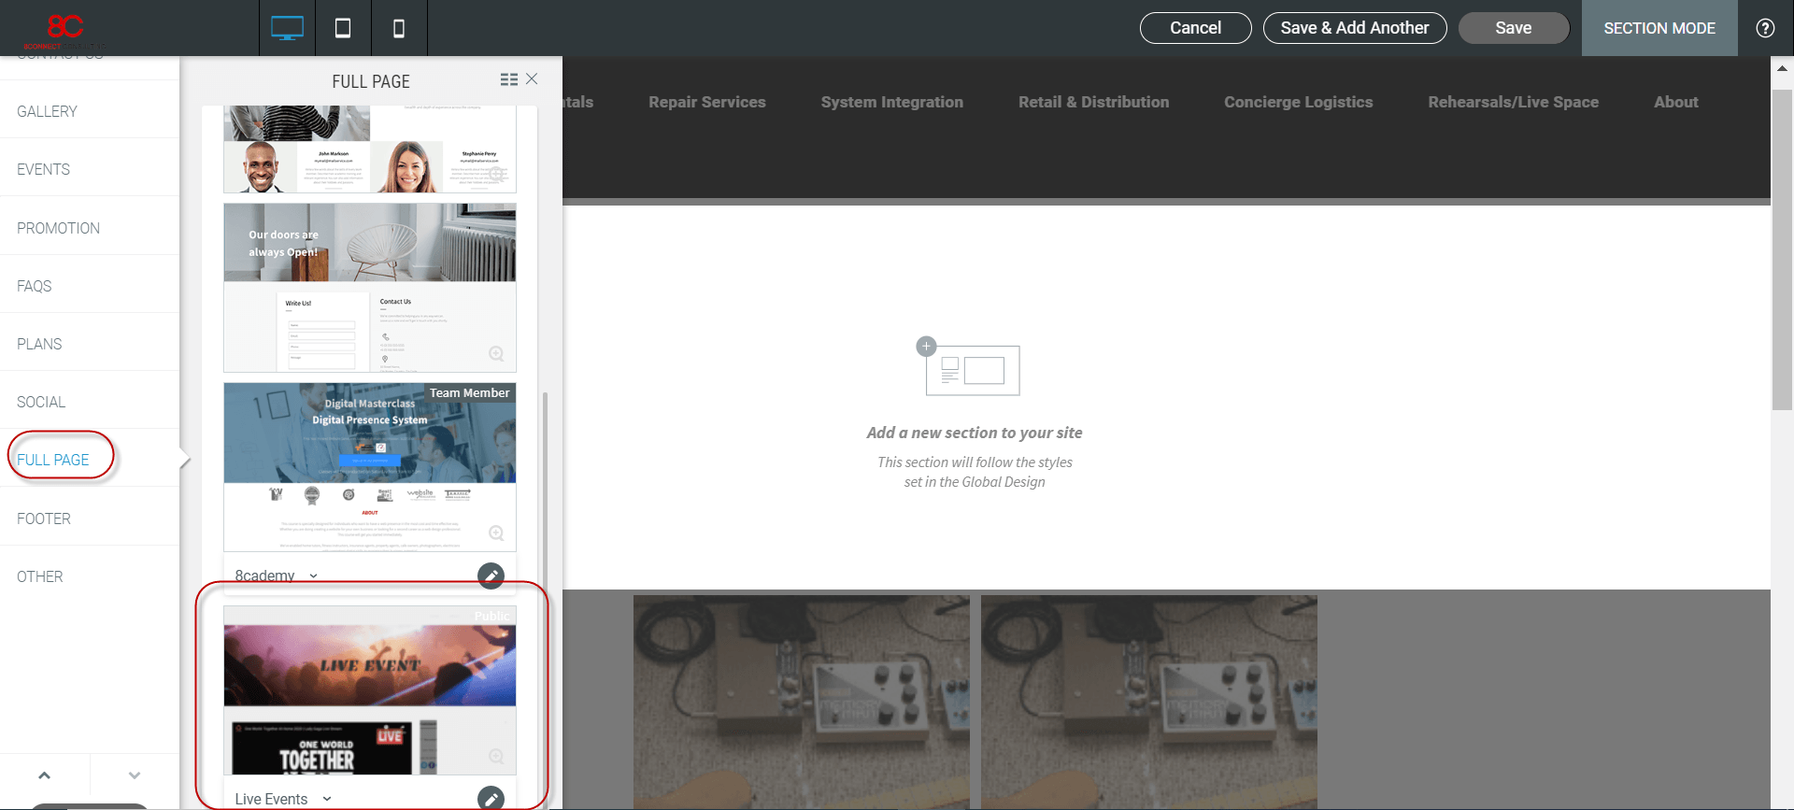Viewport: 1794px width, 810px height.
Task: Open System Integration nav link
Action: point(892,102)
